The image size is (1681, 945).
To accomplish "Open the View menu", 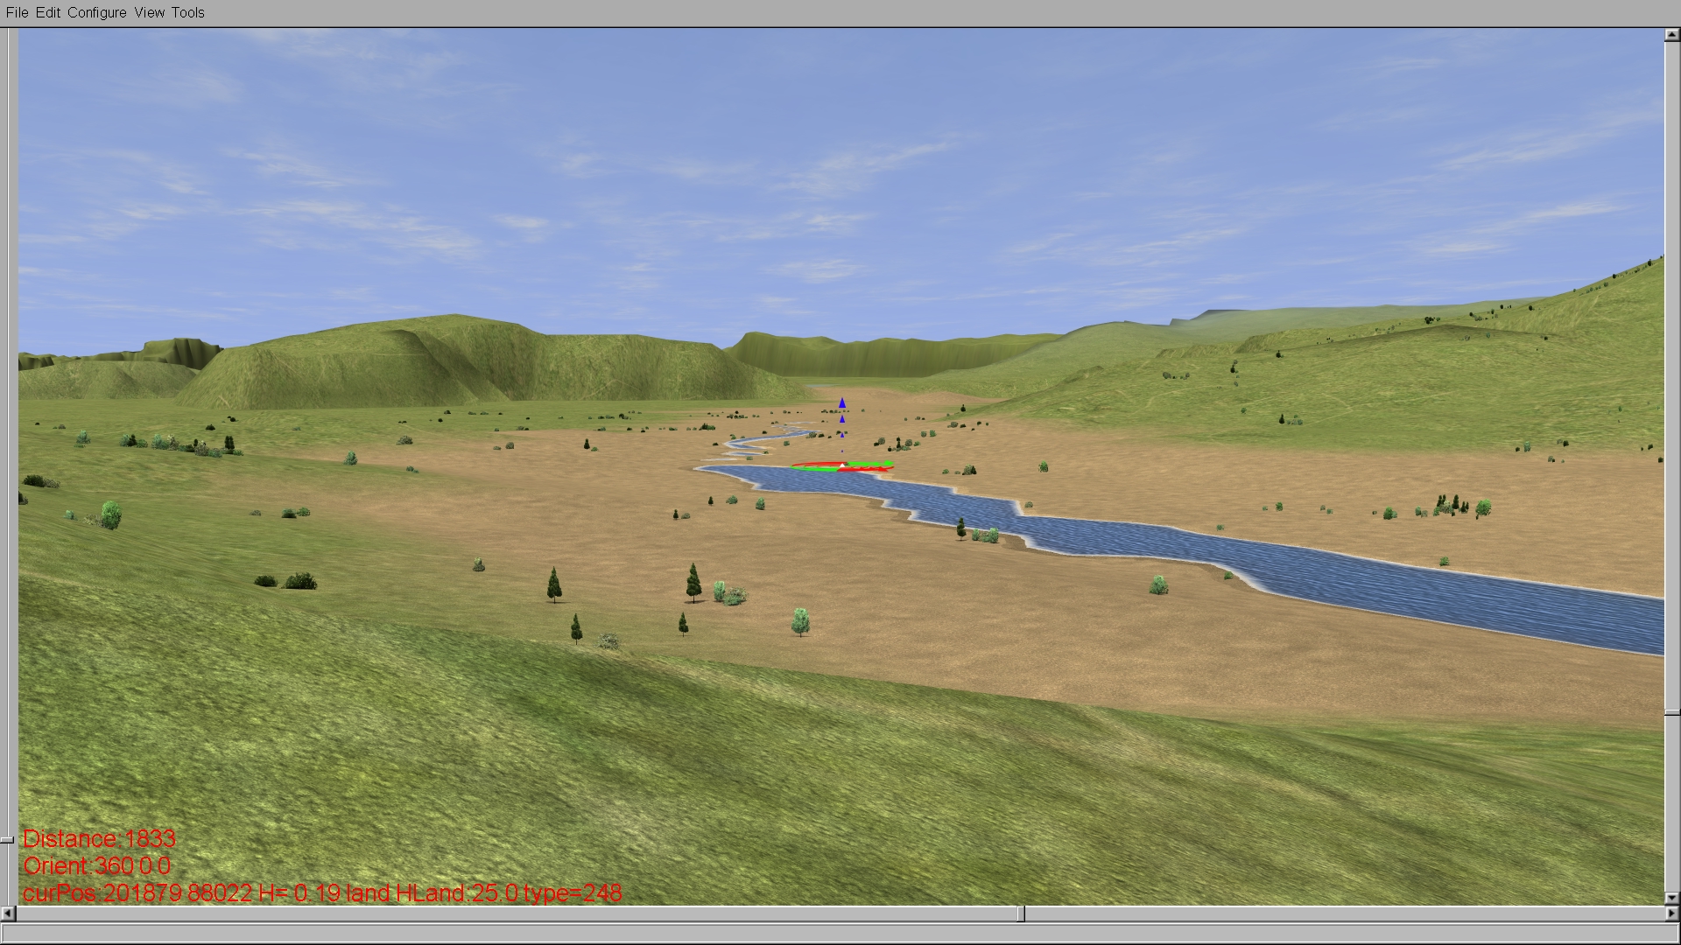I will click(149, 12).
